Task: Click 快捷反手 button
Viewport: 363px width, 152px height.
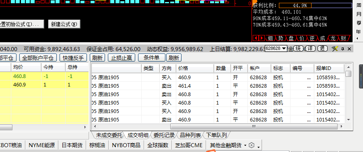Action: pos(73,58)
